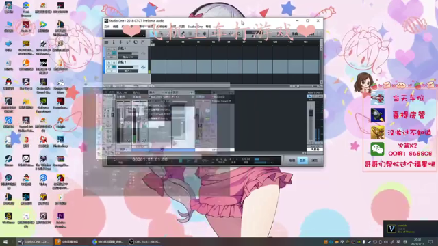Expand the dark info display dropdown arrow
The width and height of the screenshot is (438, 246).
144,35
